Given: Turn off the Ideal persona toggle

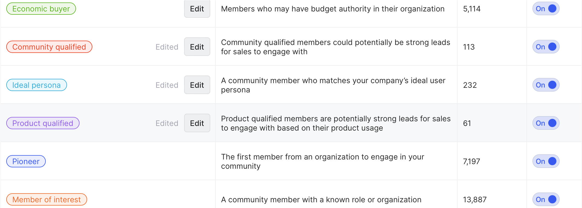Looking at the screenshot, I should click(x=546, y=85).
